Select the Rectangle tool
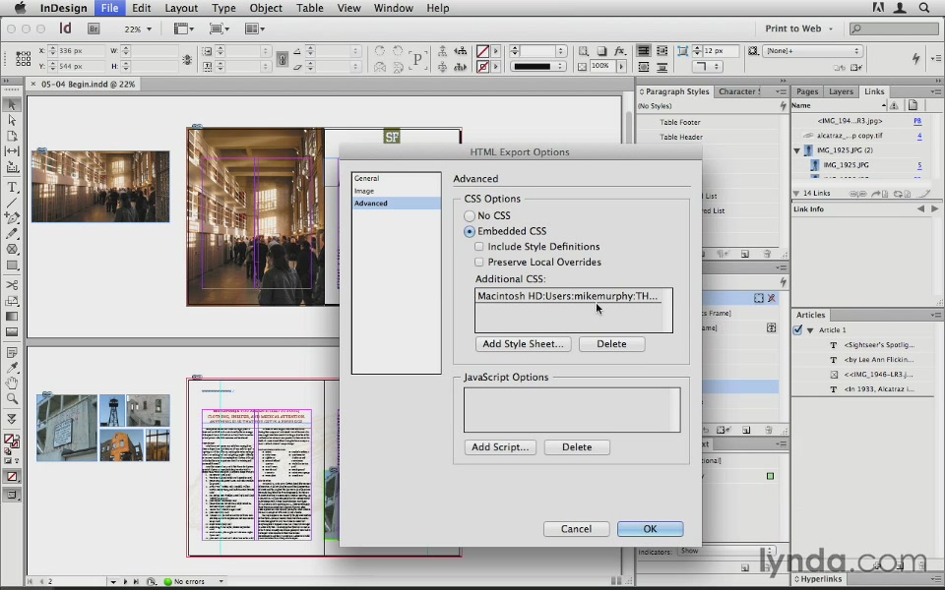This screenshot has width=945, height=590. [12, 265]
